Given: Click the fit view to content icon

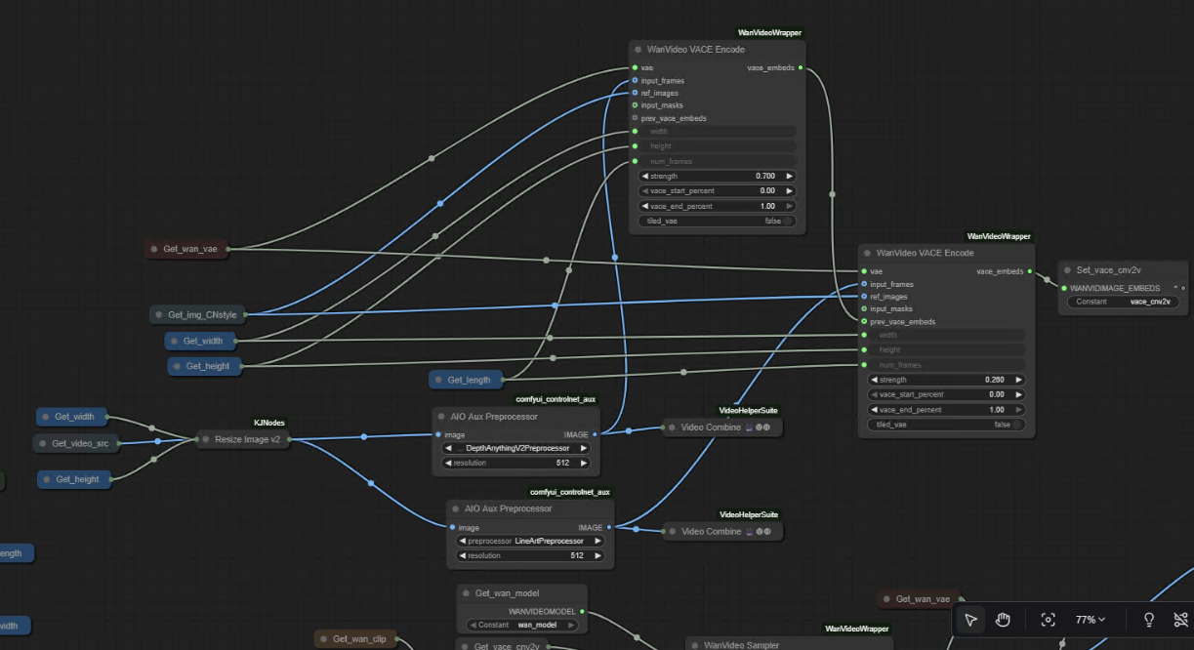Looking at the screenshot, I should click(1048, 620).
